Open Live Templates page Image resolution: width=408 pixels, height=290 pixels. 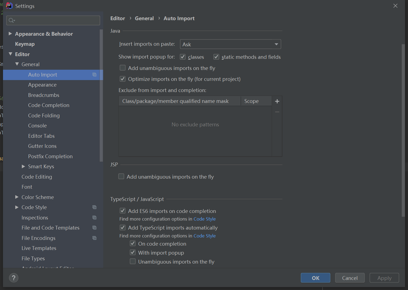(x=39, y=248)
